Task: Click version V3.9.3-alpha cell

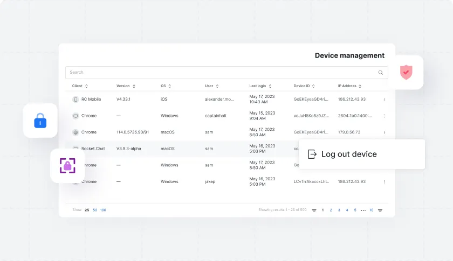Action: tap(128, 149)
